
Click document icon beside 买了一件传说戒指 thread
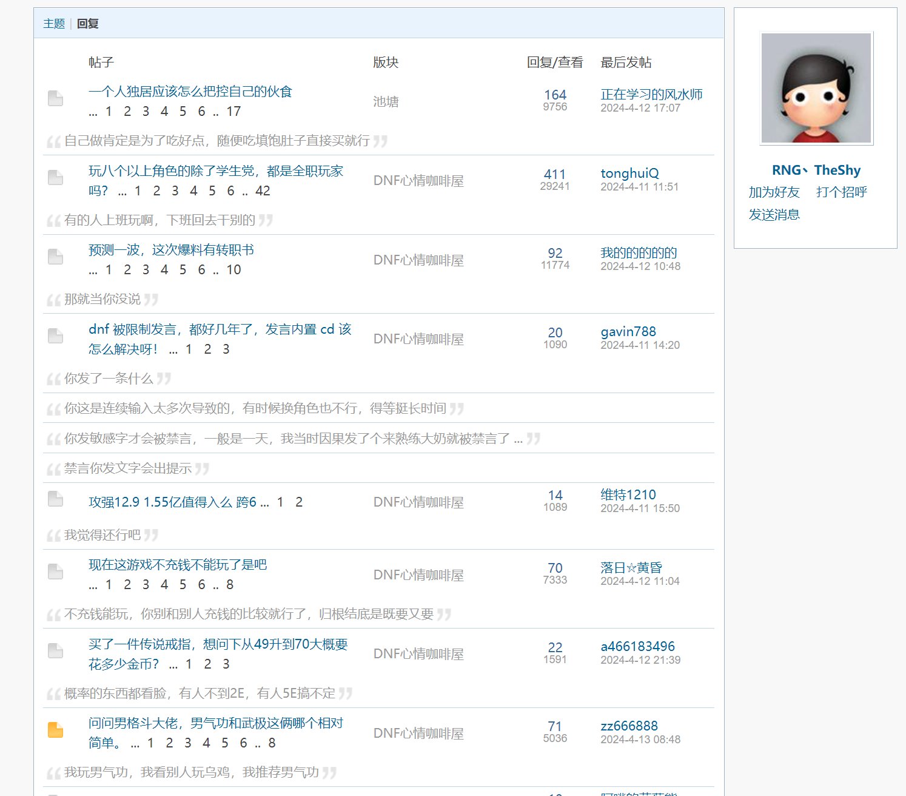(55, 650)
